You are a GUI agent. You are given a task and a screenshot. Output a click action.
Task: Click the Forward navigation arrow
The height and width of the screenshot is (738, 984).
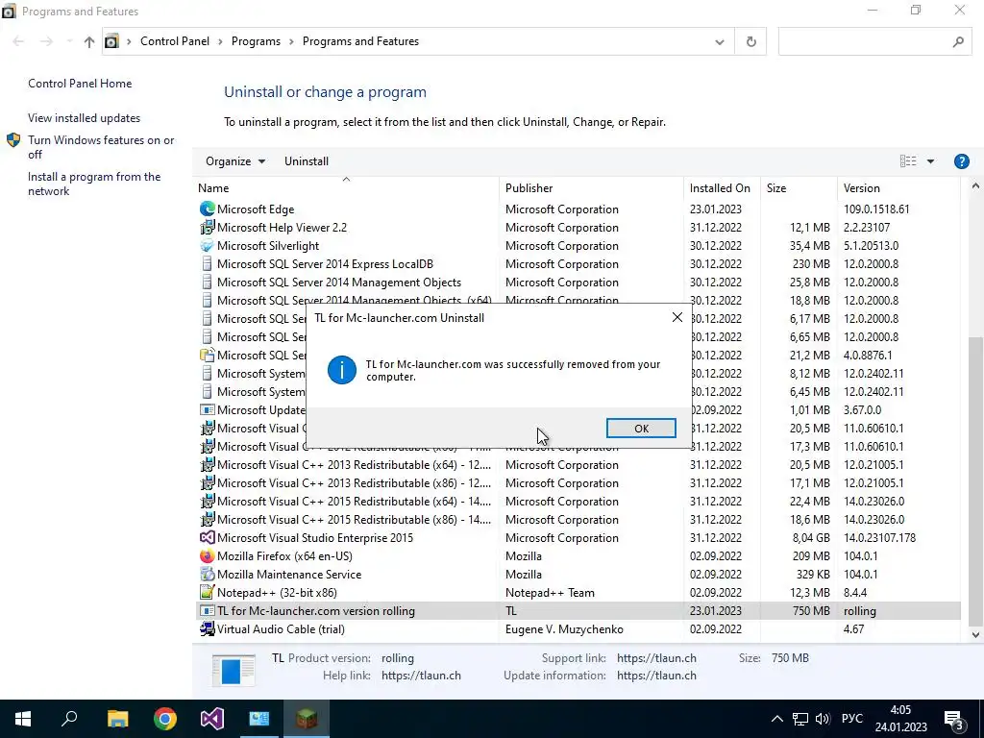click(46, 41)
